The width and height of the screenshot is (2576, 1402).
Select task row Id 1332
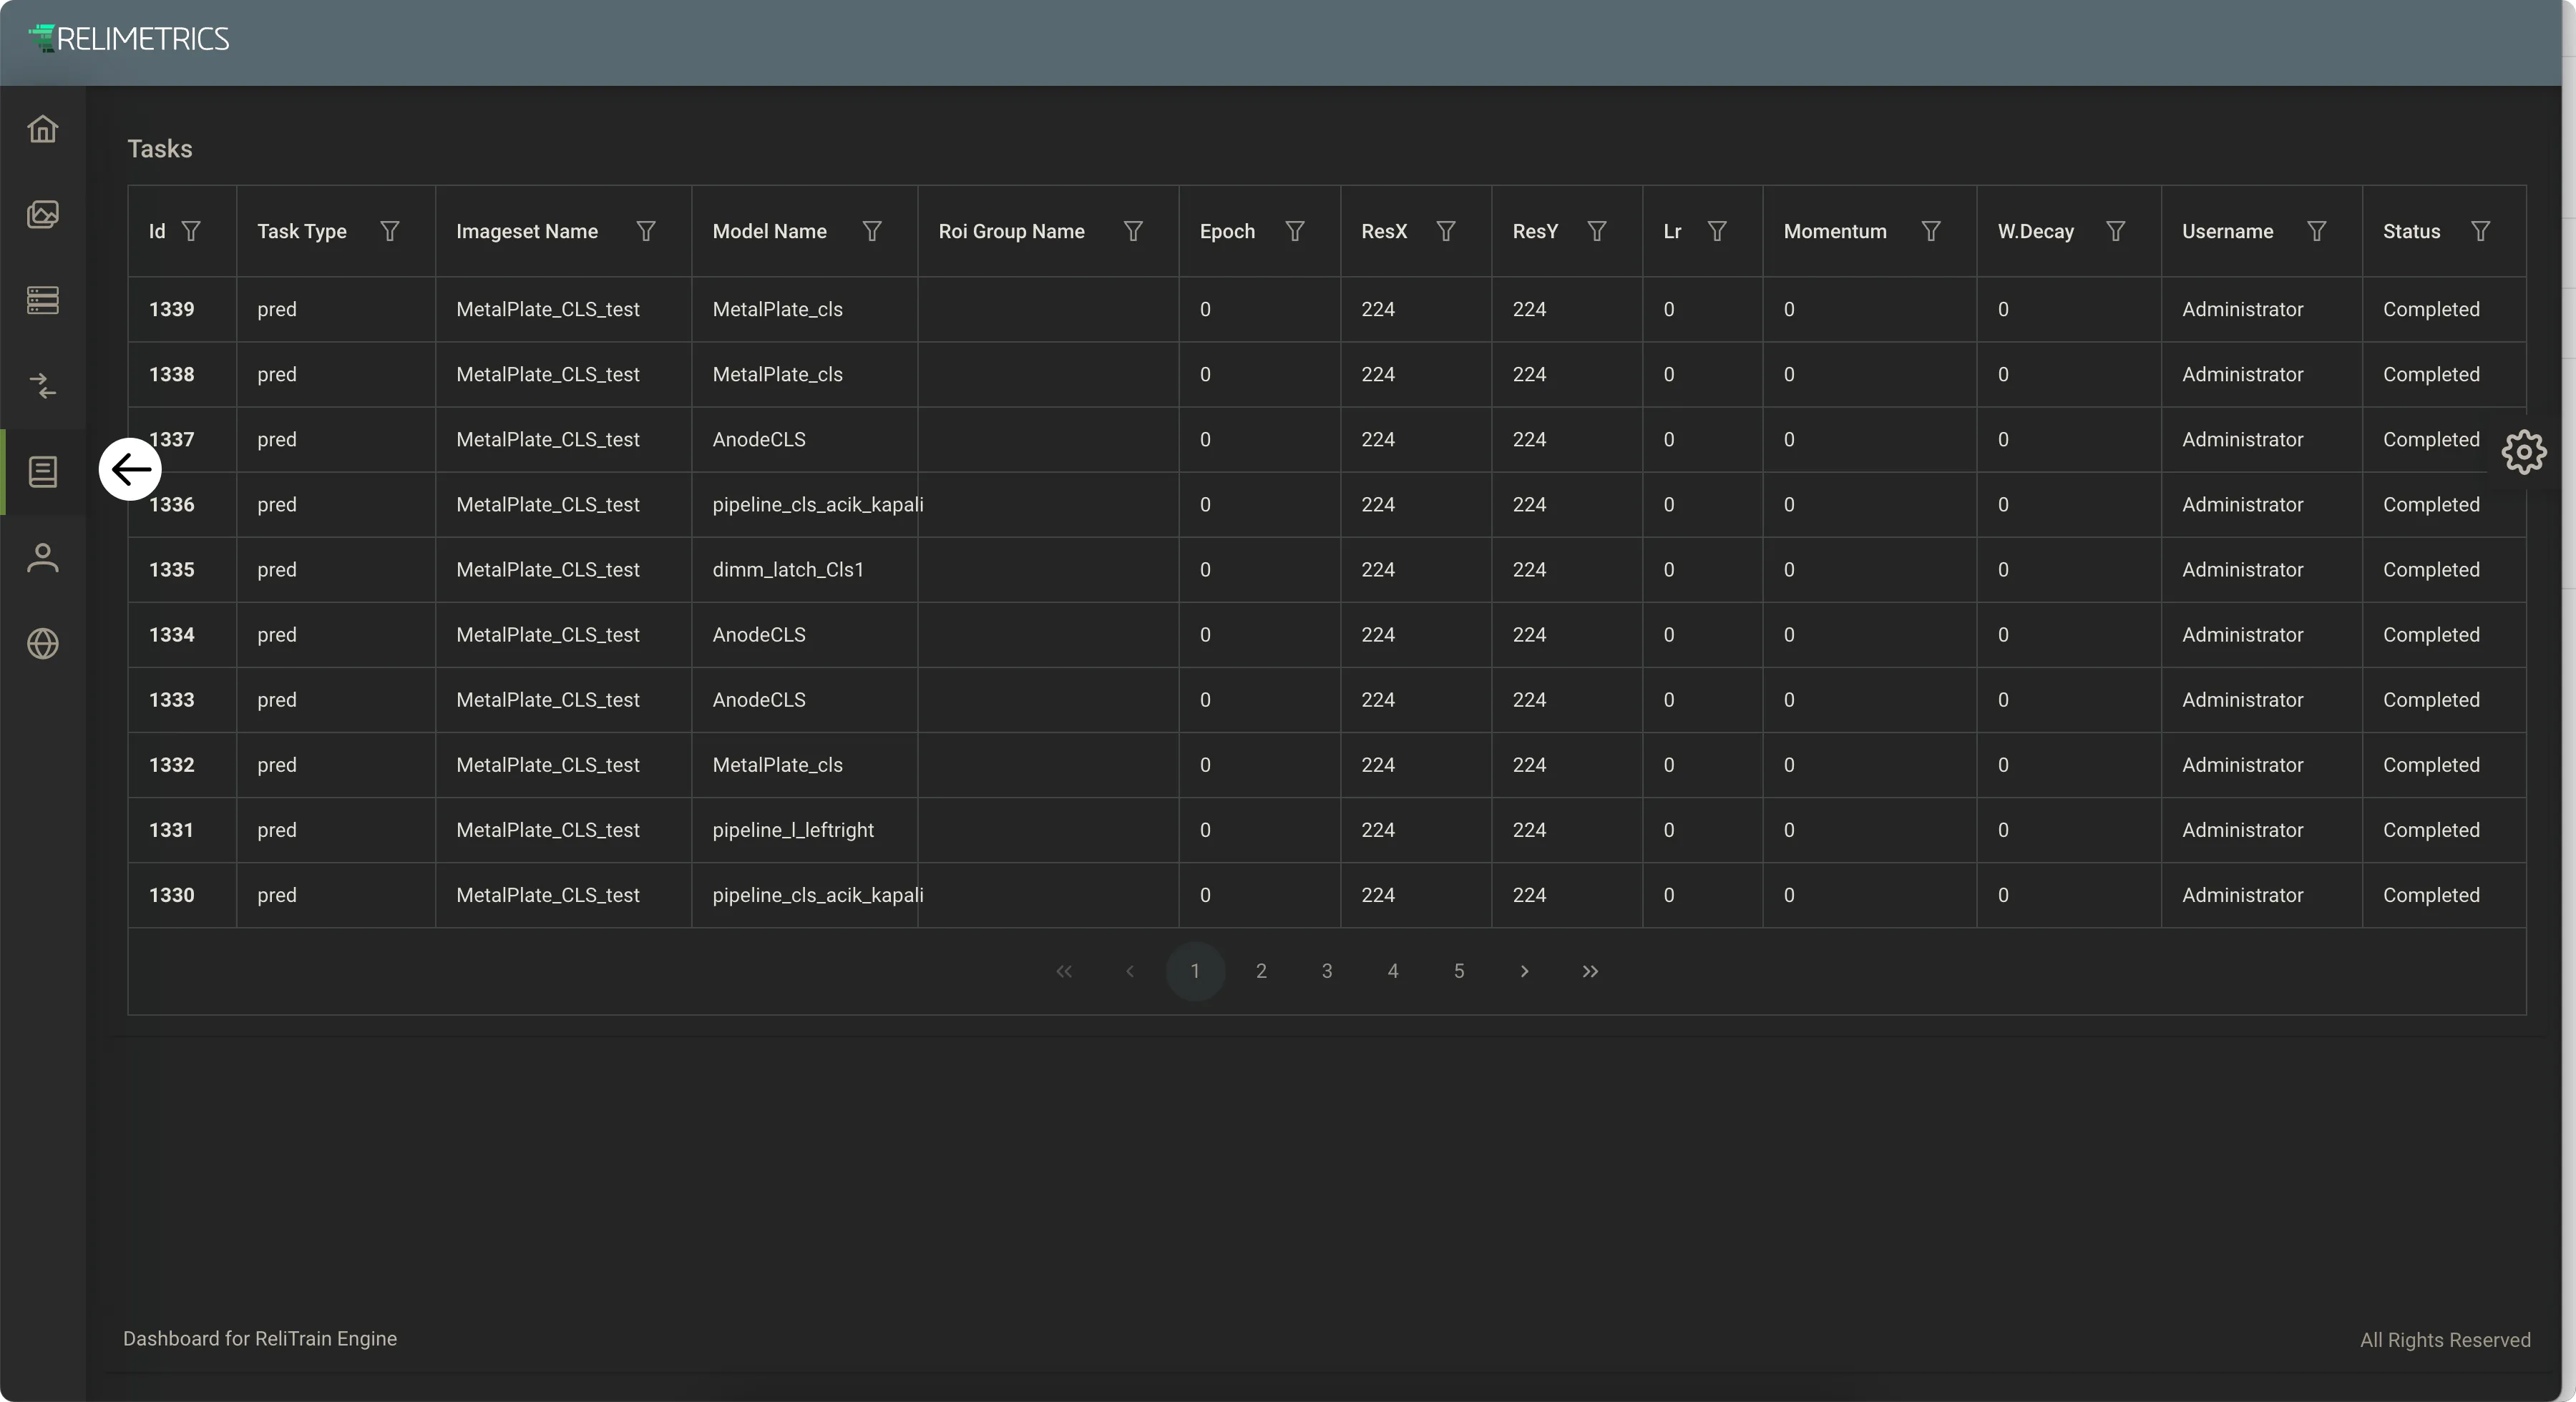click(x=1327, y=764)
